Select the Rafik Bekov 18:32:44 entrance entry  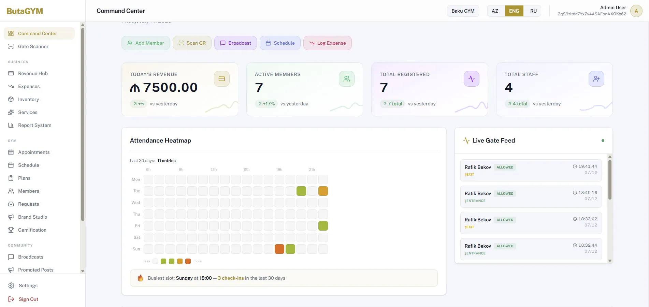pyautogui.click(x=531, y=249)
